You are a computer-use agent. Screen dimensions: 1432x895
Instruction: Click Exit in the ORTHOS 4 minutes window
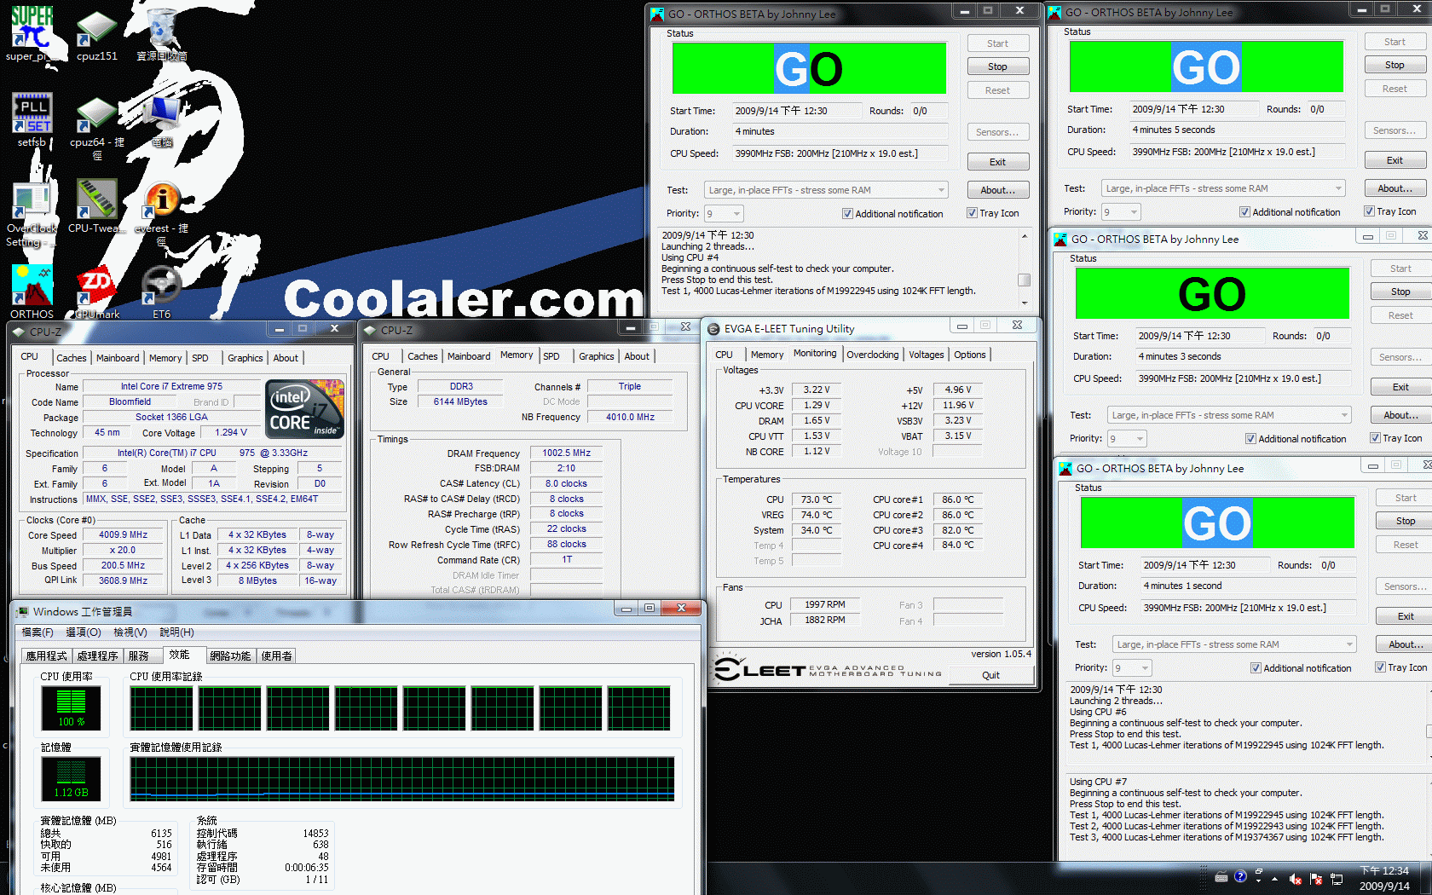click(x=997, y=162)
